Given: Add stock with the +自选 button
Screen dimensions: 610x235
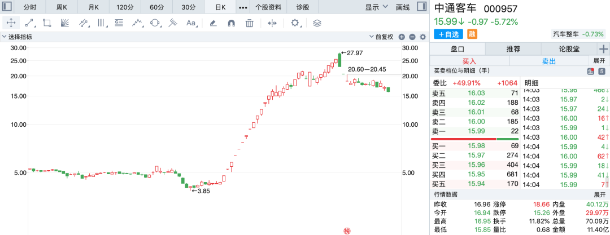Looking at the screenshot, I should point(448,34).
